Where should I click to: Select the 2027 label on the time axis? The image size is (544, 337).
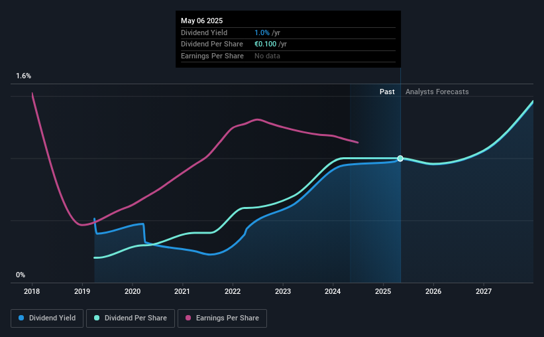484,291
